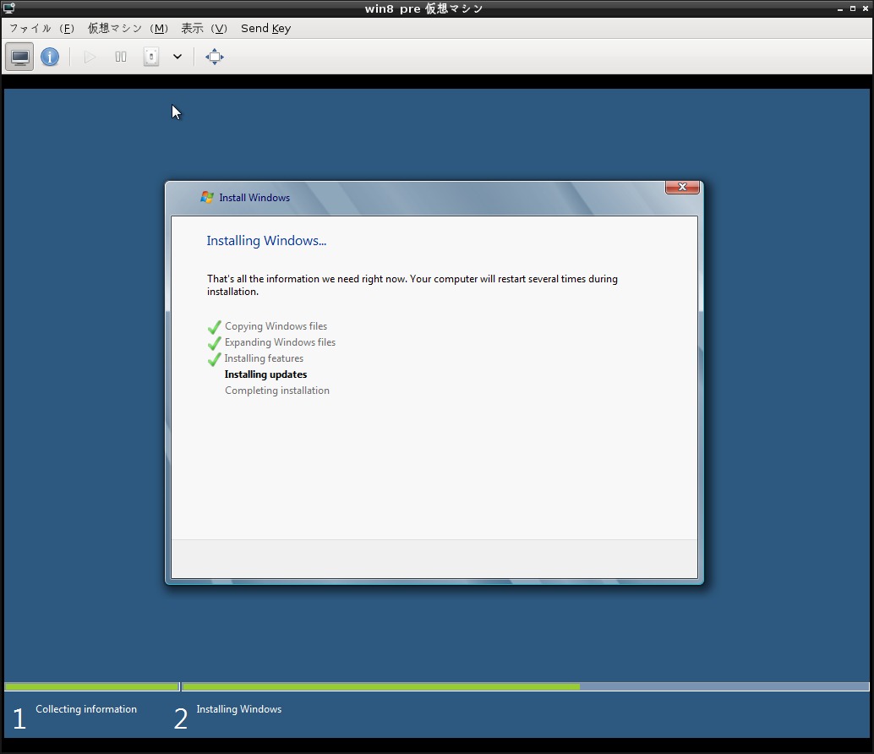Open the 仮想マシン (M) menu
This screenshot has width=874, height=754.
click(x=128, y=29)
